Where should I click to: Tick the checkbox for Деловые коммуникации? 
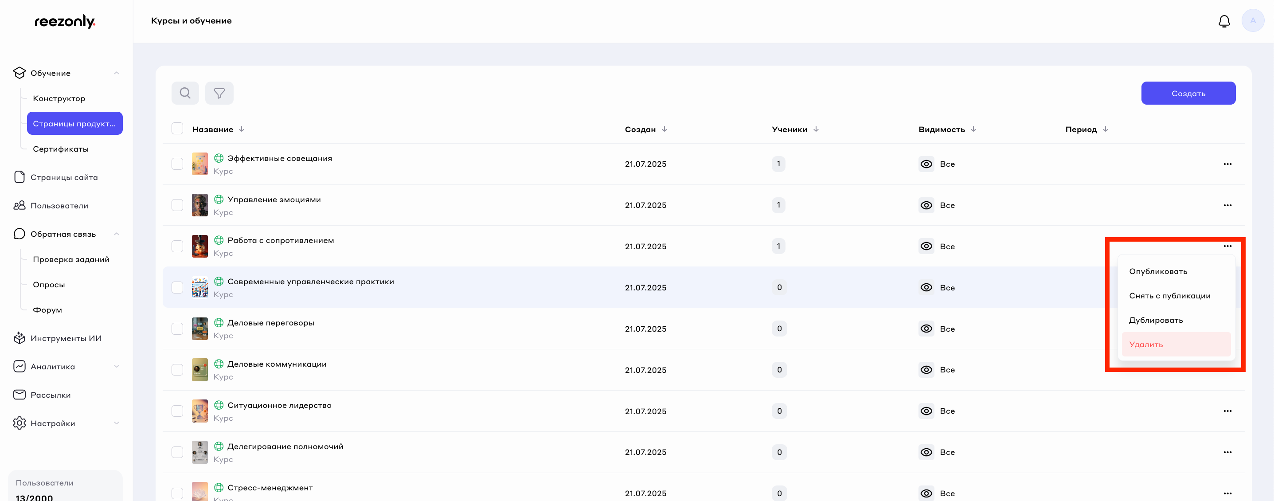(x=177, y=370)
